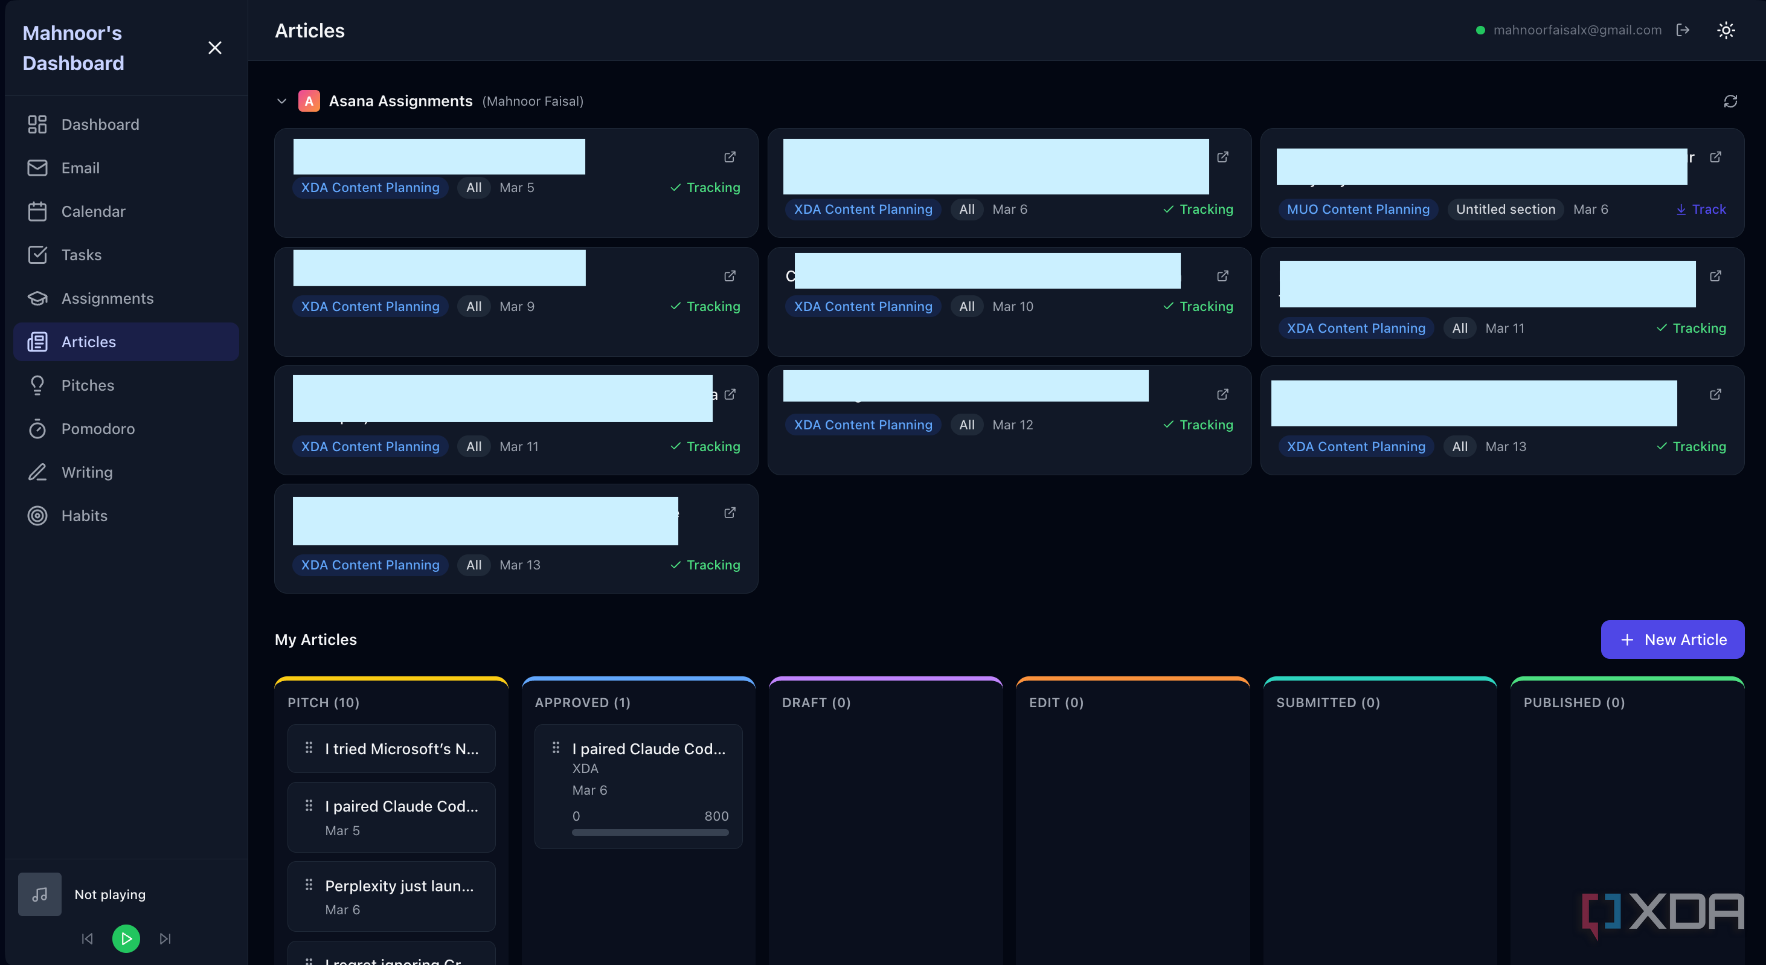Grab drag handle on Pitch 'I paired Claude Cod...' card

point(309,806)
